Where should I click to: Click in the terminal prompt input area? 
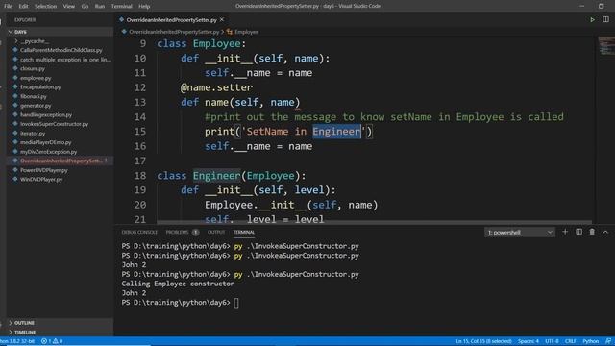236,303
